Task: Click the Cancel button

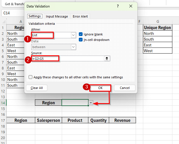Action: point(125,88)
